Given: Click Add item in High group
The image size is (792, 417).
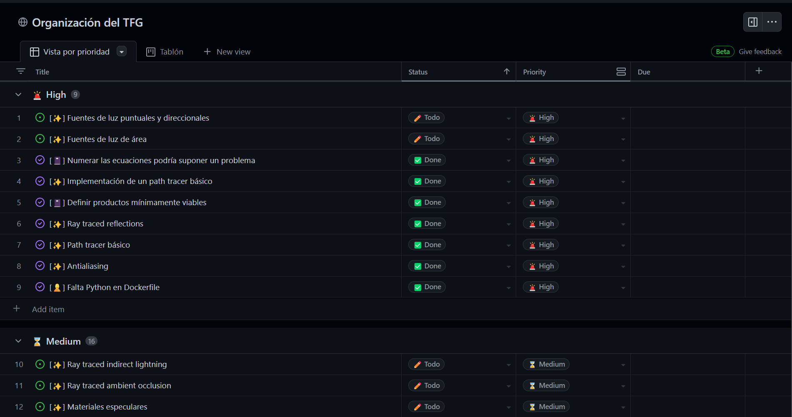Looking at the screenshot, I should [48, 309].
